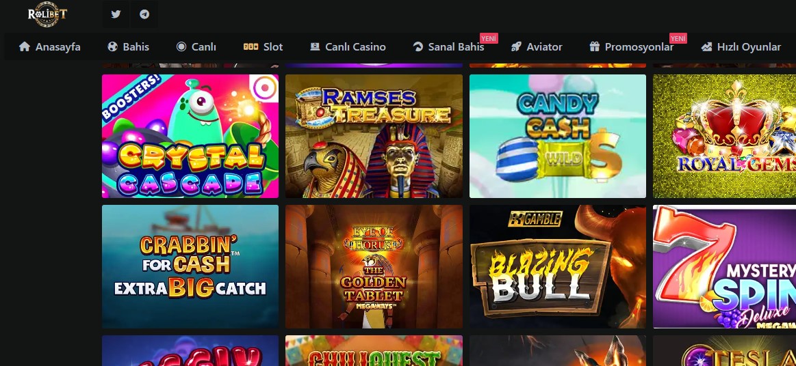796x366 pixels.
Task: Open the Telegram icon link
Action: [x=144, y=14]
